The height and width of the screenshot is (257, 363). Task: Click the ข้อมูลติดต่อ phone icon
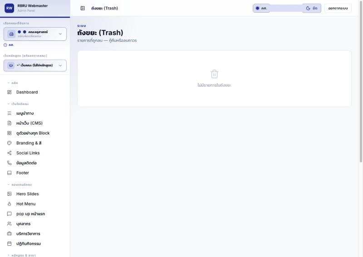[x=9, y=163]
